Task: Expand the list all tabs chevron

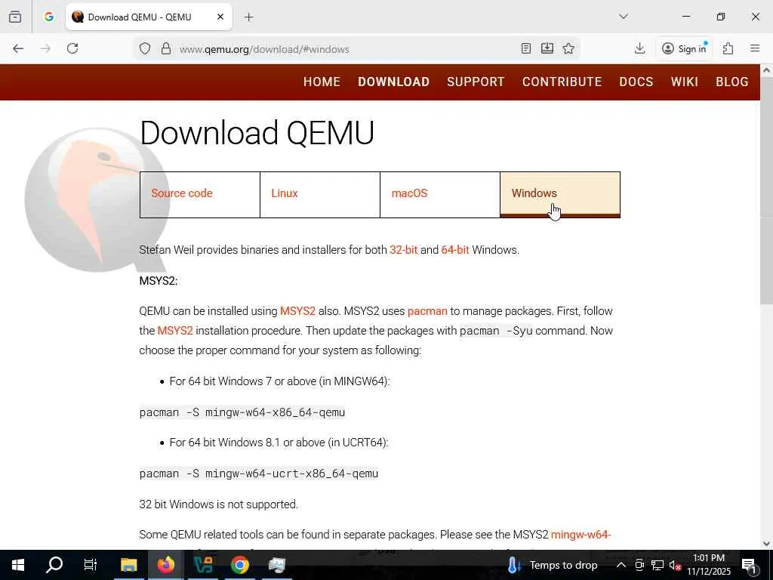Action: (x=623, y=17)
